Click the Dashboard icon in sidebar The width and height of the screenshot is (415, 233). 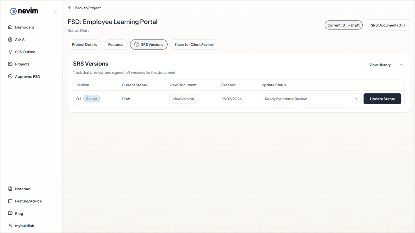pos(10,27)
